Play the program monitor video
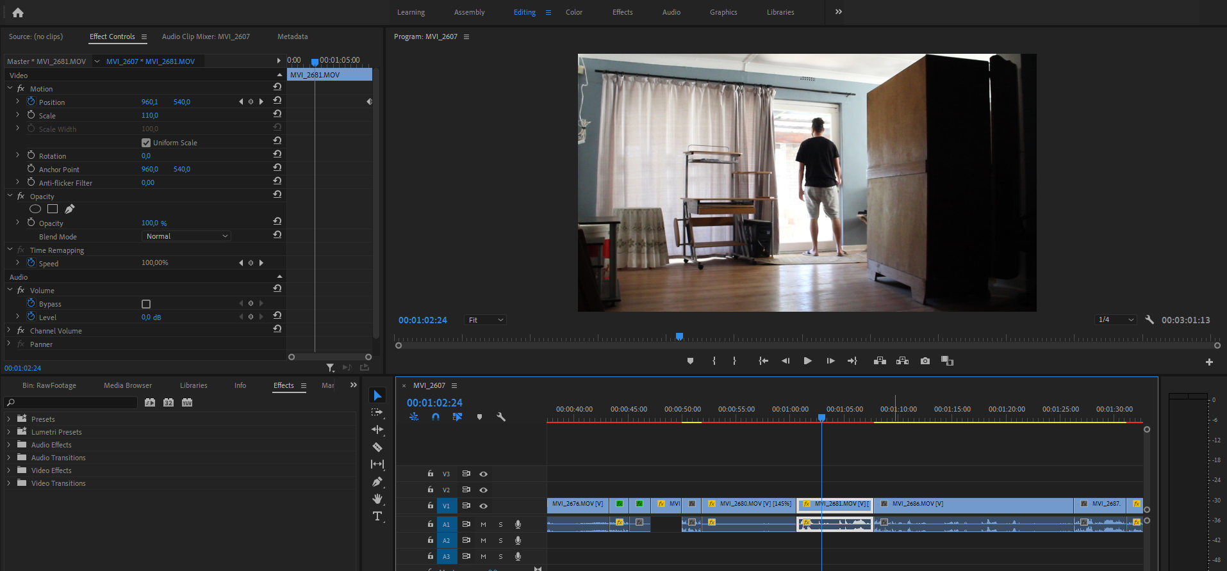 807,361
